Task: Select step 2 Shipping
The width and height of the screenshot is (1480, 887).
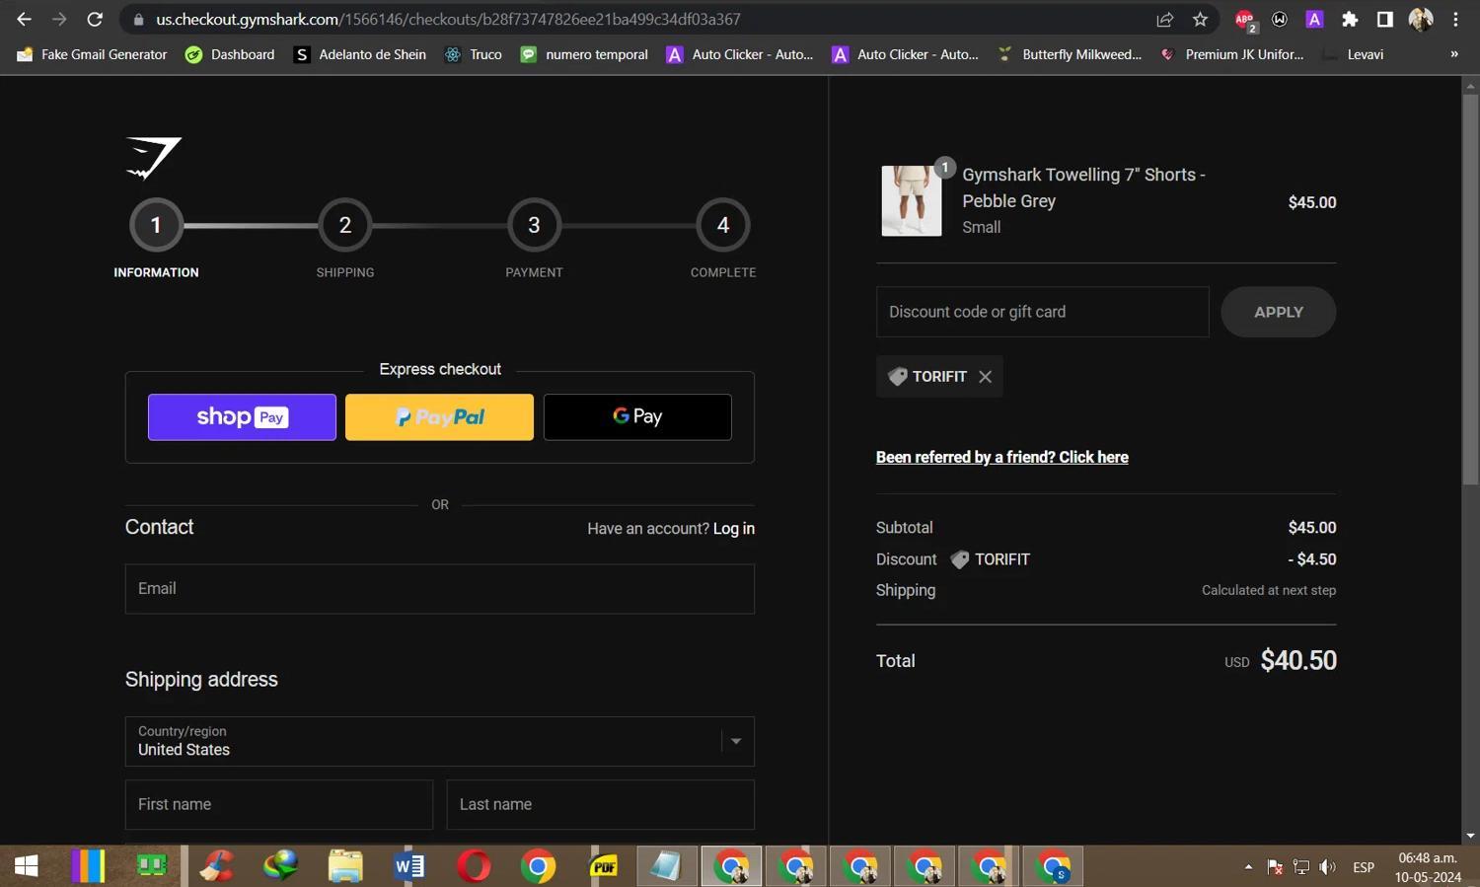Action: pos(345,226)
